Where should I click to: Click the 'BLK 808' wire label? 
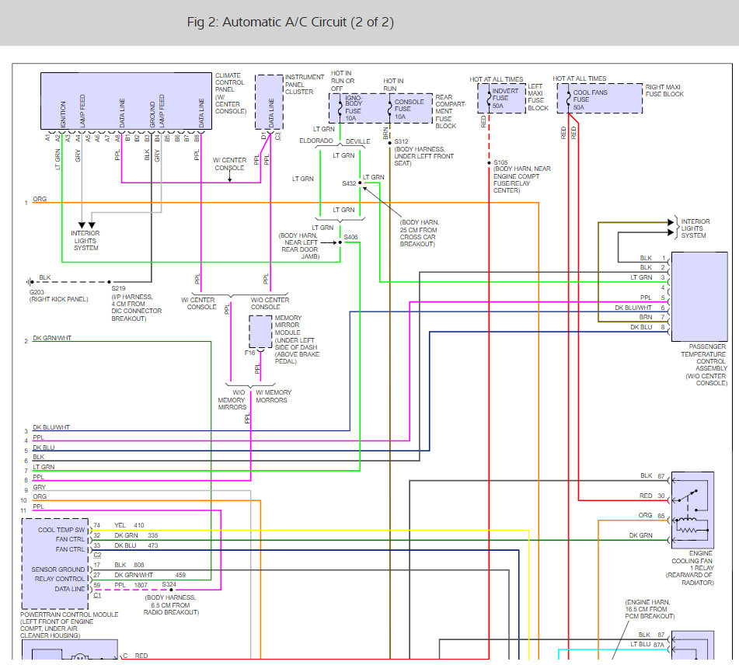(x=129, y=565)
